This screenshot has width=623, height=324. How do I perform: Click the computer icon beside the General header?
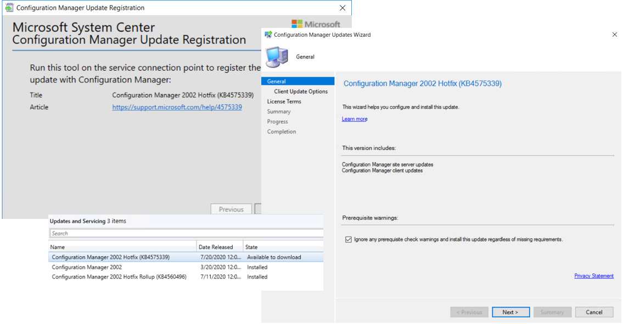(x=277, y=56)
